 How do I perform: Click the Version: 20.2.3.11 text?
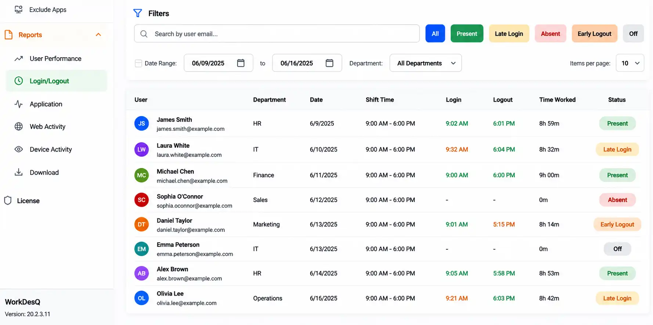coord(28,314)
